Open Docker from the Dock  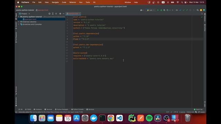click(94, 118)
